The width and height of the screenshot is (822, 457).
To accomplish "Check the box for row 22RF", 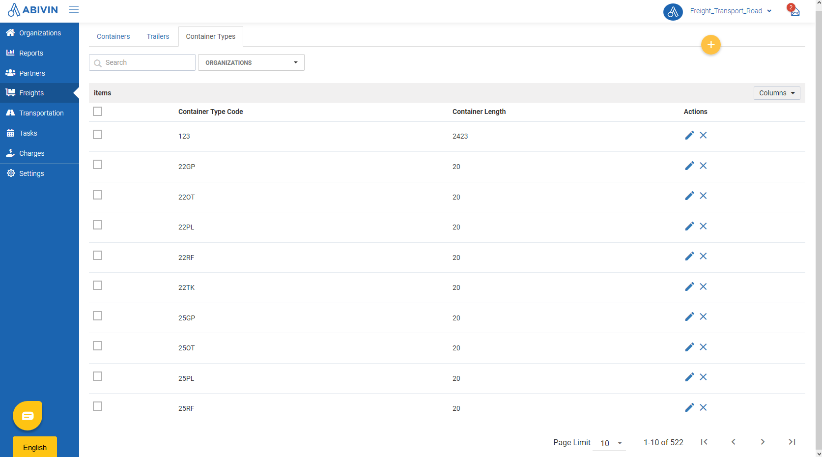I will [98, 256].
